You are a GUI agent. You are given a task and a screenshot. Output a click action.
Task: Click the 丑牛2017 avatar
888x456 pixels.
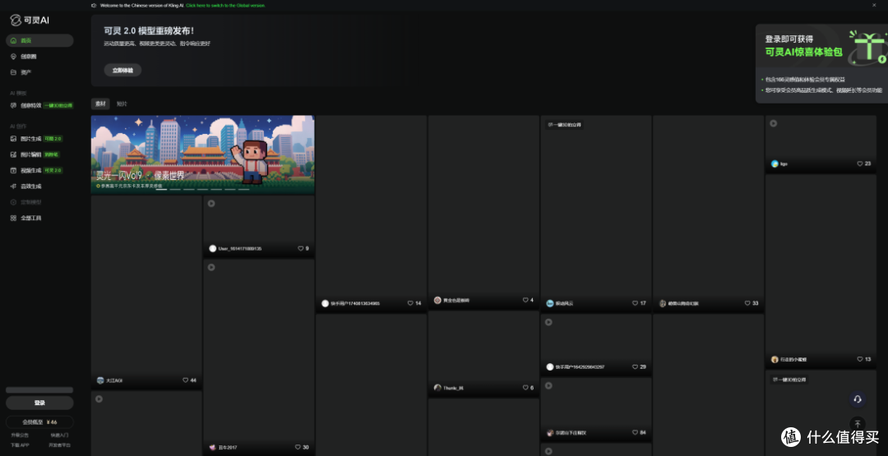point(212,447)
